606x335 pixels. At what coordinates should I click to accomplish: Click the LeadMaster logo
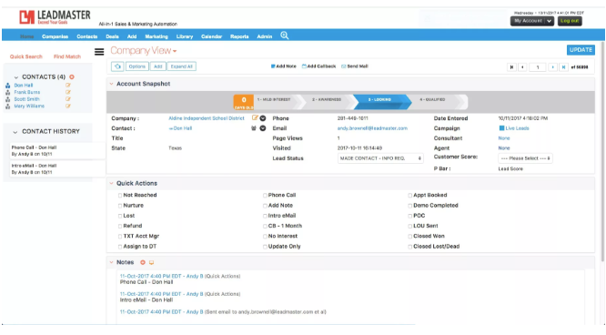(55, 17)
